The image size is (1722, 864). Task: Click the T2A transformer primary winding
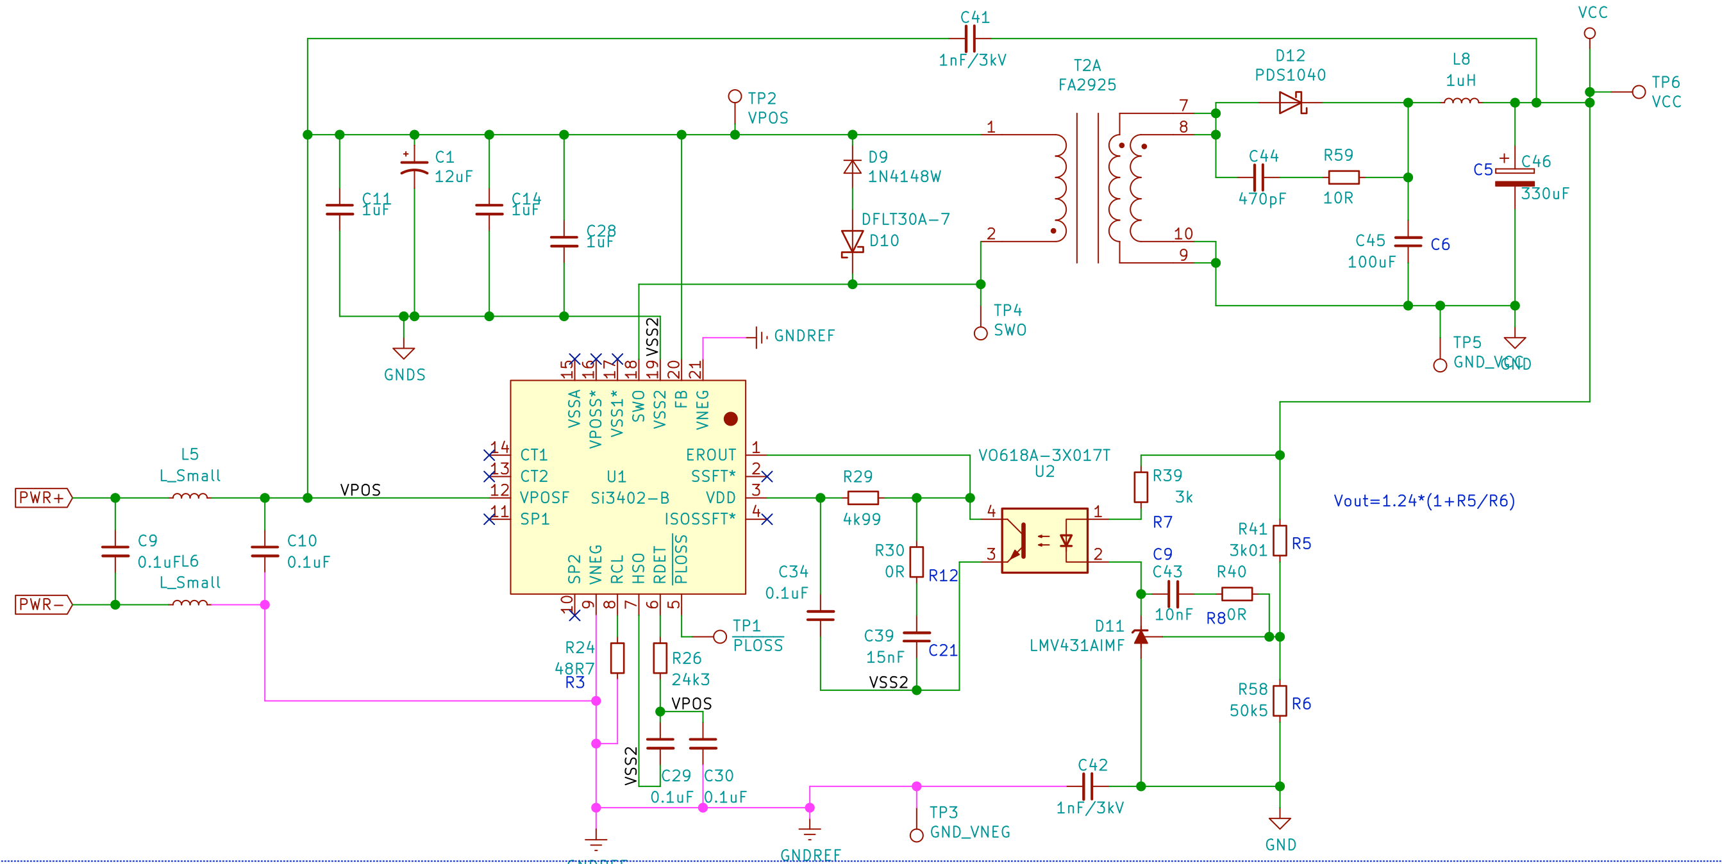point(1060,188)
